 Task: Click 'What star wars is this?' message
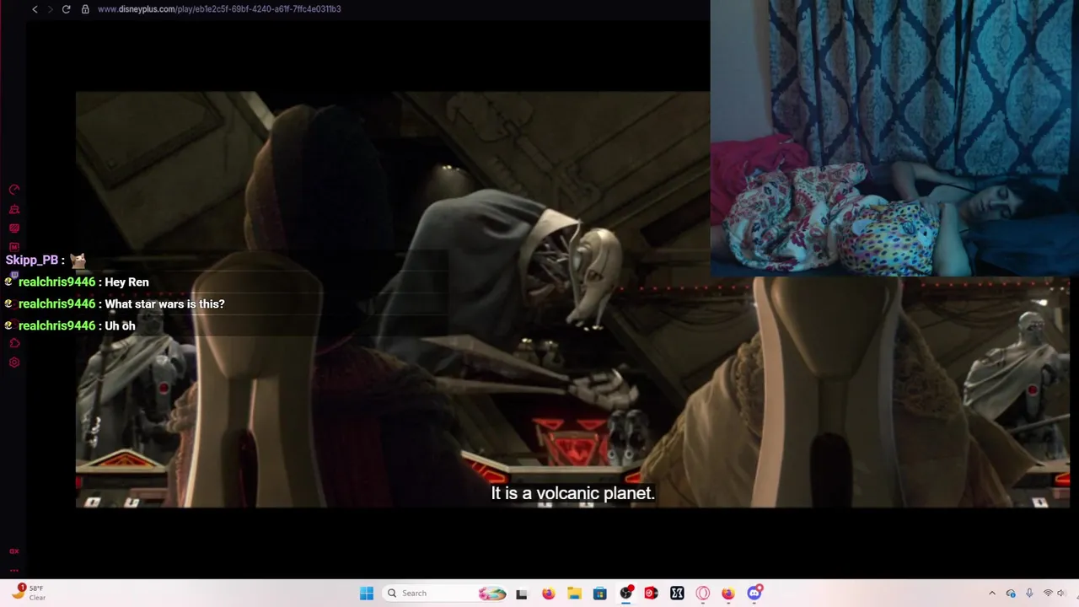point(164,303)
